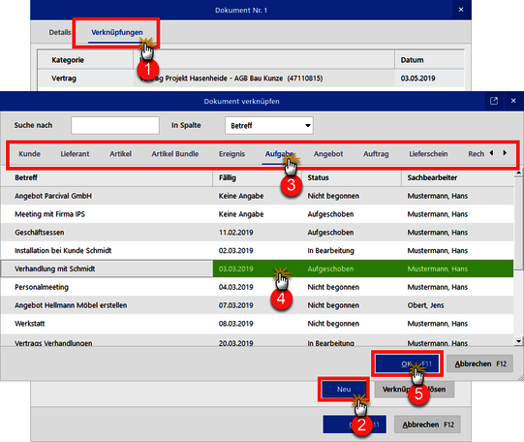
Task: Select the Aufgabe tab
Action: [279, 154]
